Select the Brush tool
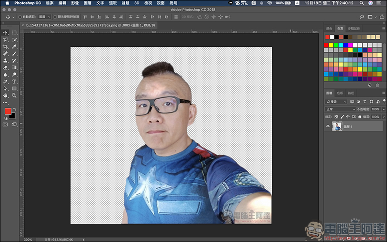 (15, 53)
